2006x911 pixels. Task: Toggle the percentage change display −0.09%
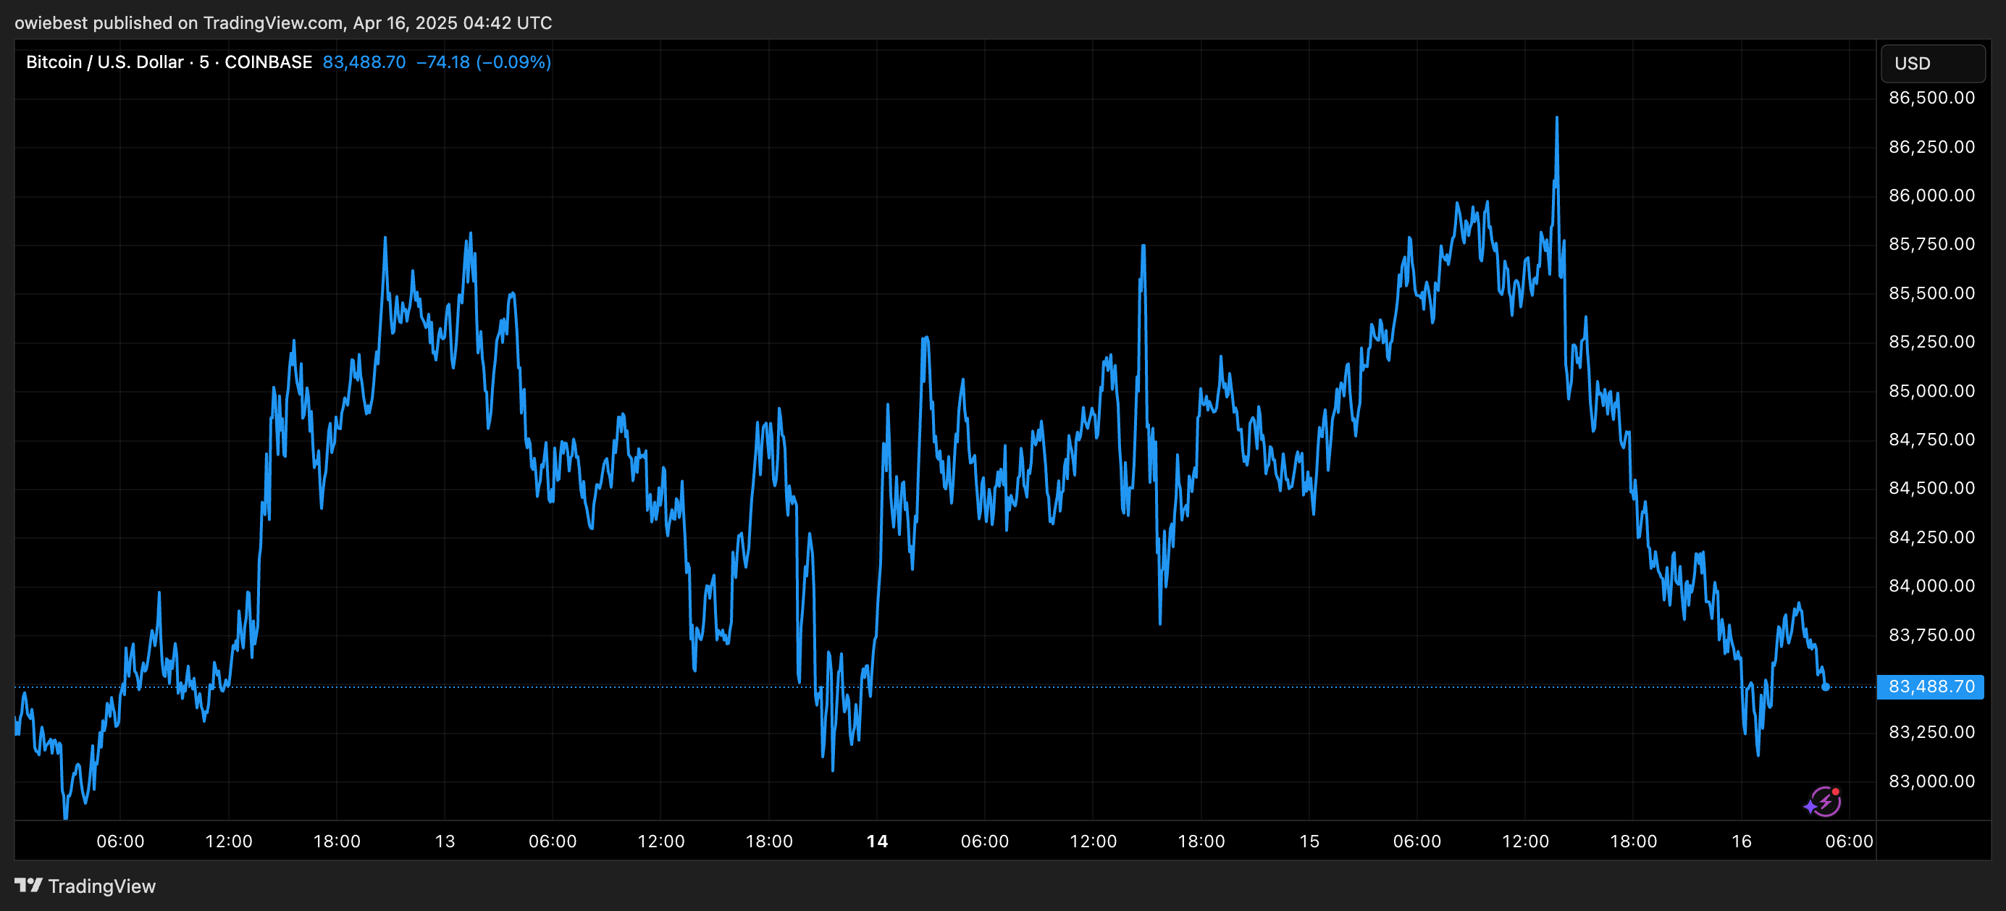[x=516, y=62]
